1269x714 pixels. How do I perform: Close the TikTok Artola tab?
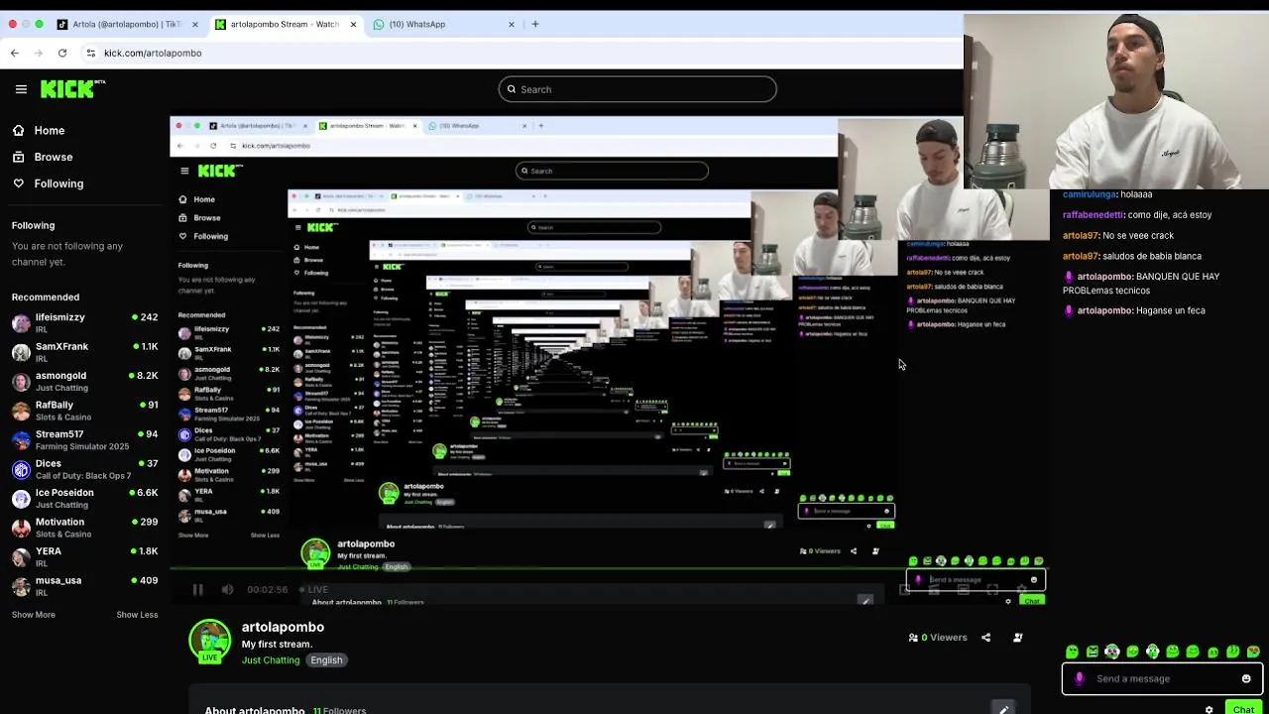point(194,24)
